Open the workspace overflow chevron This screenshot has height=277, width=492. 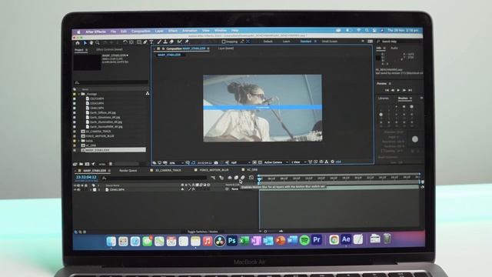click(x=363, y=41)
